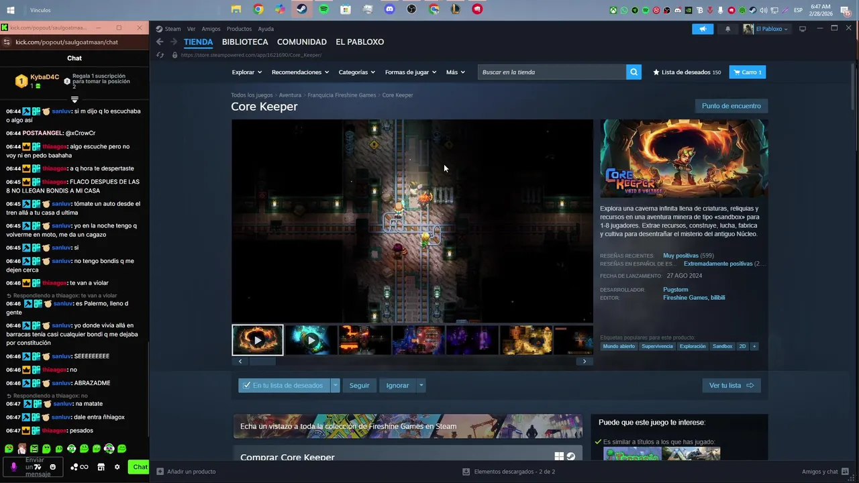Switch to the BIBLIOTECA tab
This screenshot has width=859, height=483.
[x=245, y=42]
